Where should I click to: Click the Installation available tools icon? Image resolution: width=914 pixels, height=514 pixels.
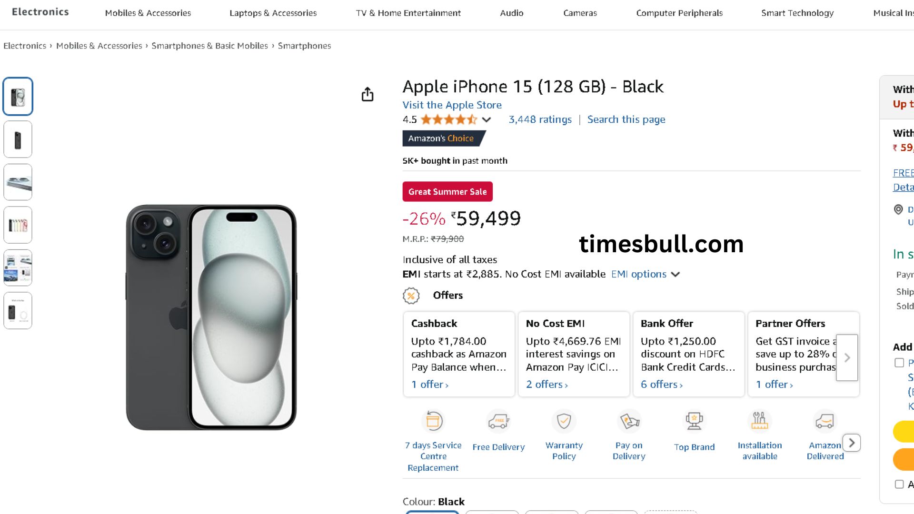tap(759, 421)
